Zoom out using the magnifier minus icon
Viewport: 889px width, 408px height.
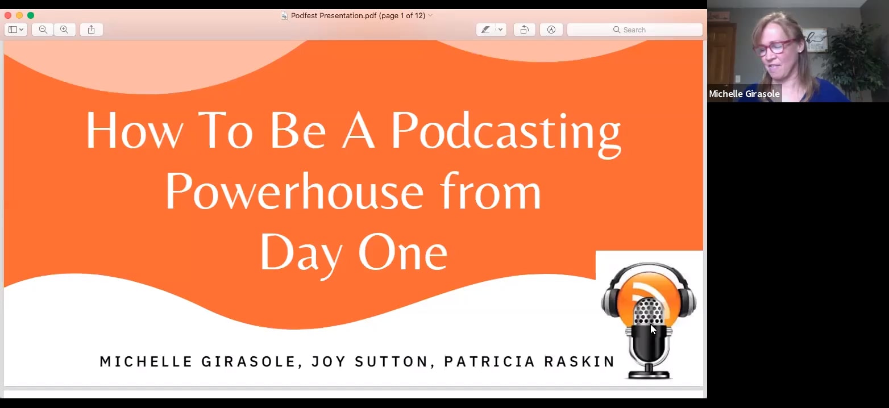[42, 30]
